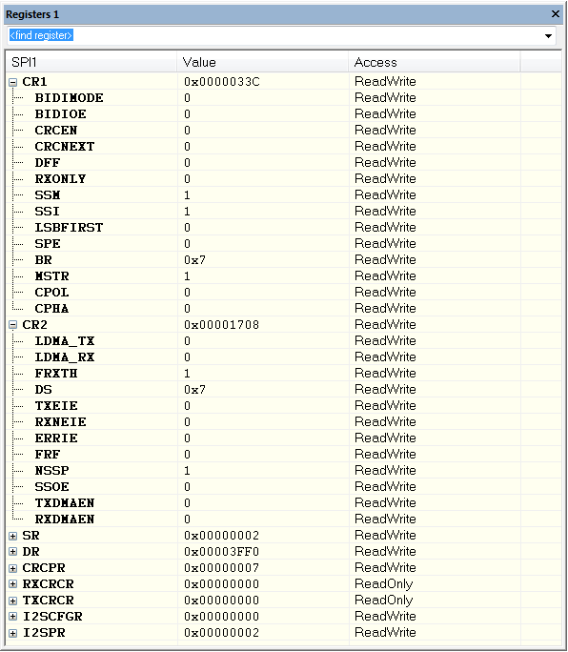Select the TXDMAEN bit field row

pyautogui.click(x=284, y=503)
